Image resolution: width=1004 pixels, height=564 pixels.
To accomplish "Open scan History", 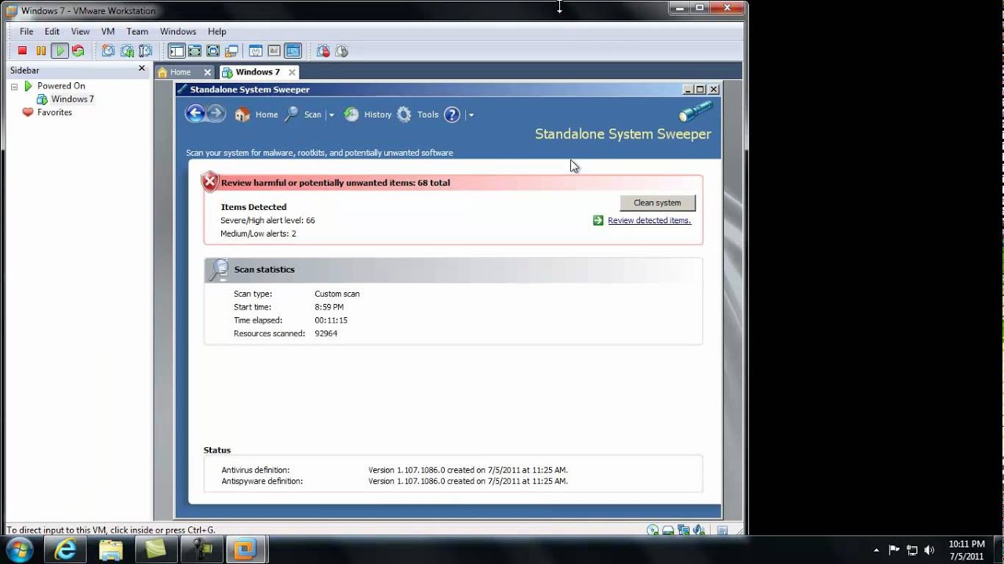I will 368,114.
